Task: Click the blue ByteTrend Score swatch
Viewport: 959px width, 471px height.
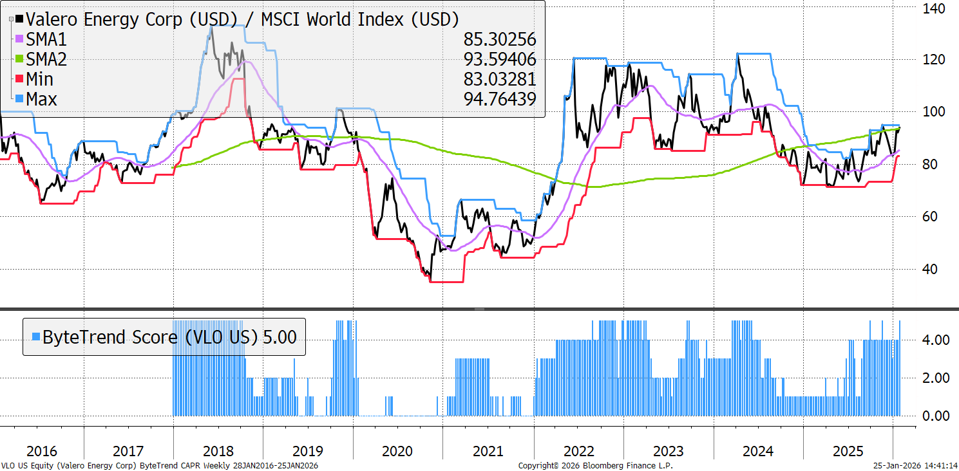Action: click(x=36, y=337)
